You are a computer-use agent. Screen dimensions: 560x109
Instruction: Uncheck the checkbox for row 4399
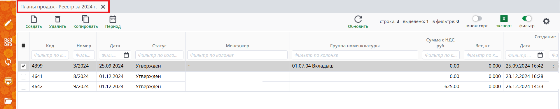(x=24, y=66)
